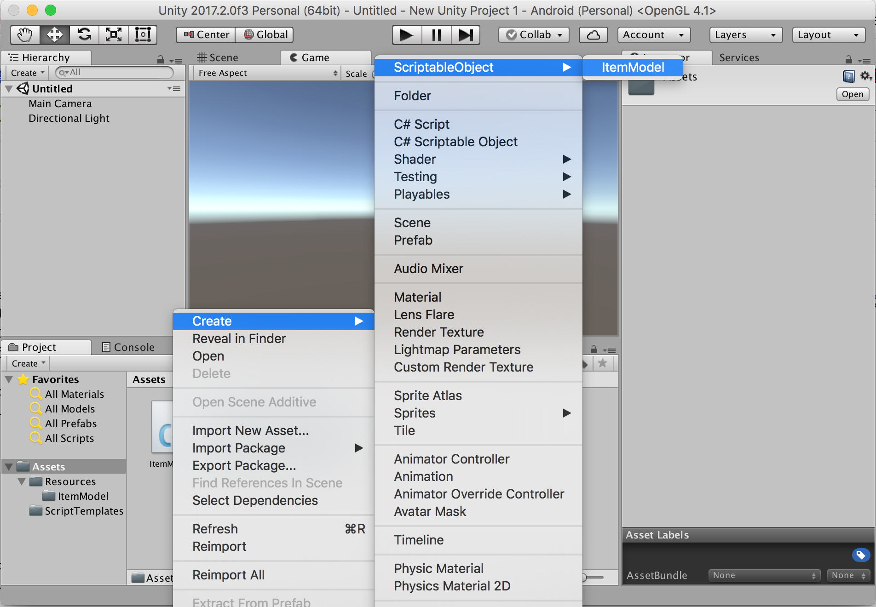Open the Inspector help reference icon

[848, 76]
